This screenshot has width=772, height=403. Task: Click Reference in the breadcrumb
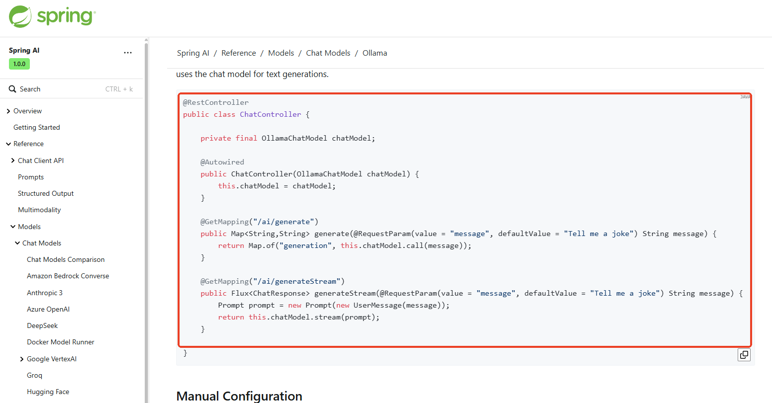(x=239, y=53)
